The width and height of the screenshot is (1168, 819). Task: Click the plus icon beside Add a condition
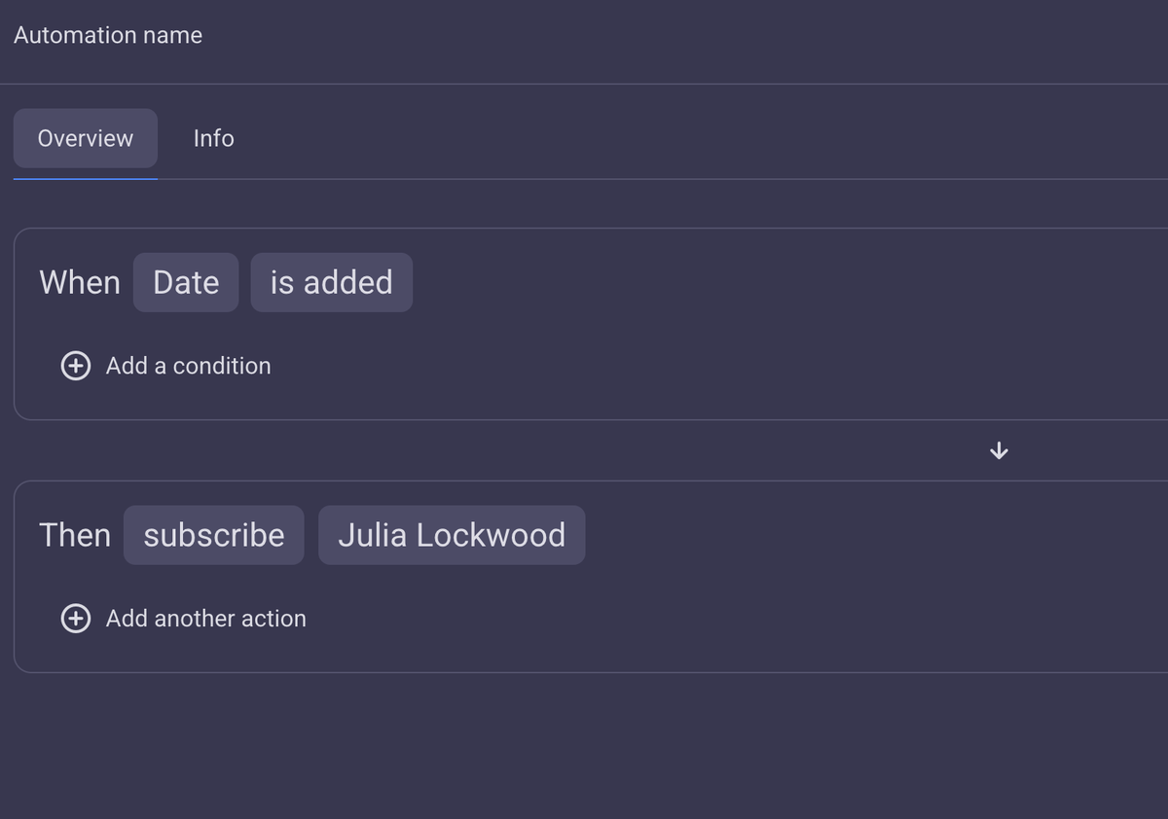tap(76, 366)
